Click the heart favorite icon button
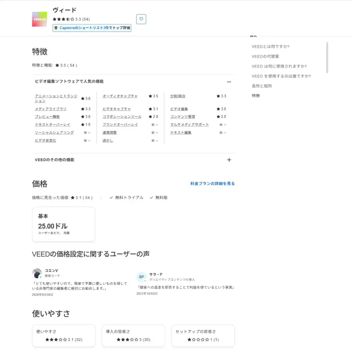 tap(141, 19)
